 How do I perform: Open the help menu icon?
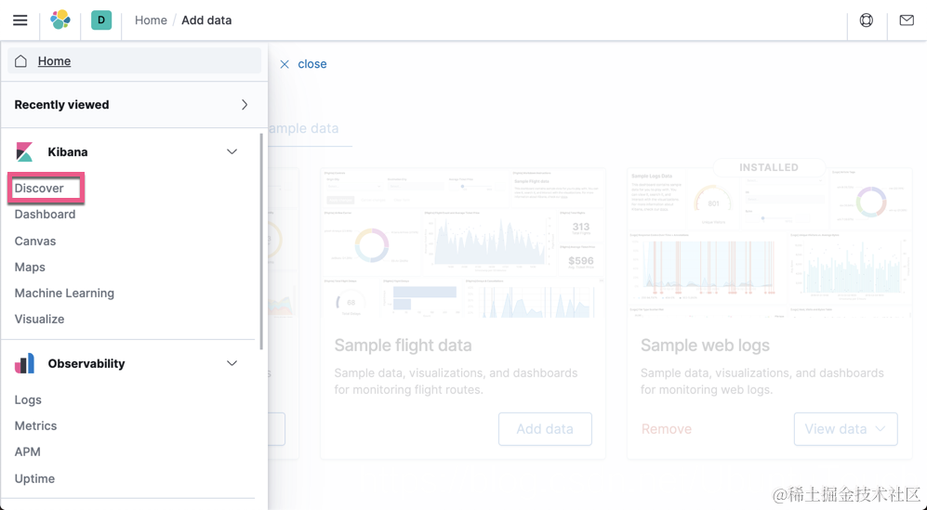click(867, 20)
